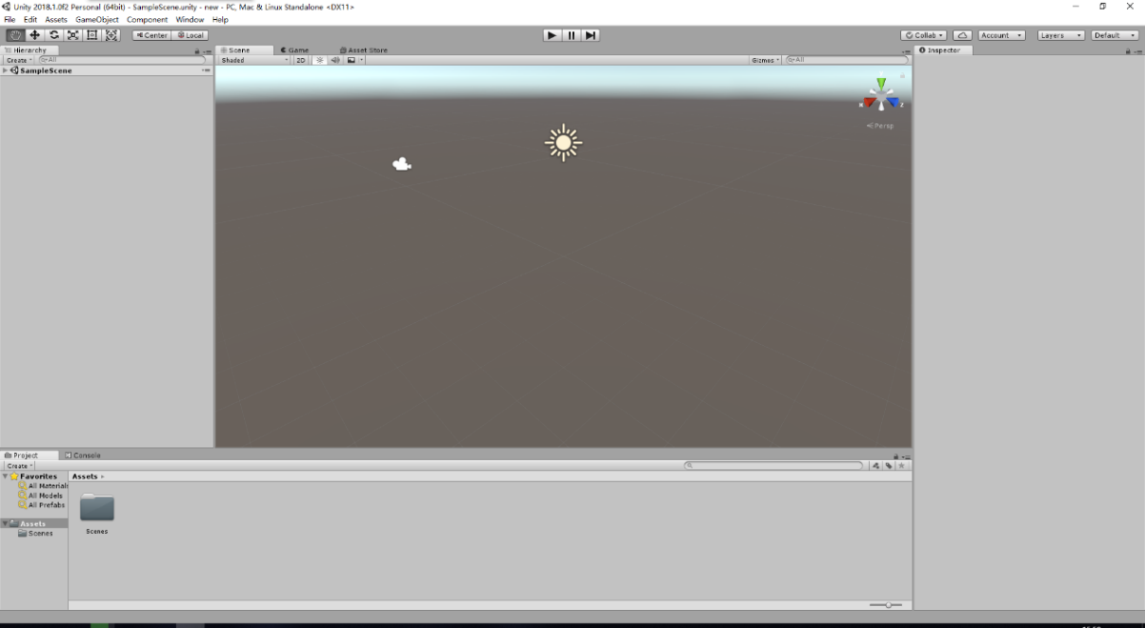Toggle scene audio speaker icon
This screenshot has width=1145, height=628.
coord(335,60)
